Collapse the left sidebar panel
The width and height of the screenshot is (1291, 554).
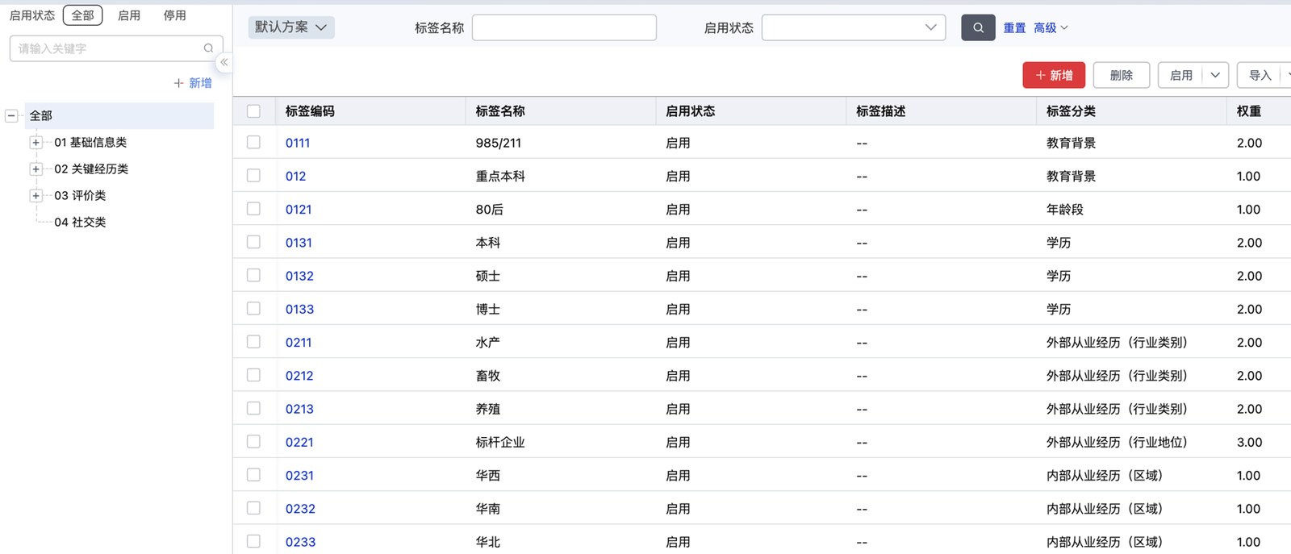point(224,62)
